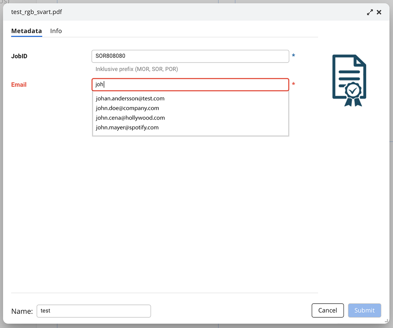393x328 pixels.
Task: Select the Metadata tab
Action: [26, 31]
